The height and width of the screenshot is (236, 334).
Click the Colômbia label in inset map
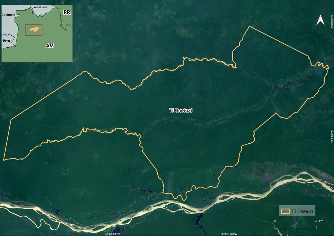[x=9, y=15]
